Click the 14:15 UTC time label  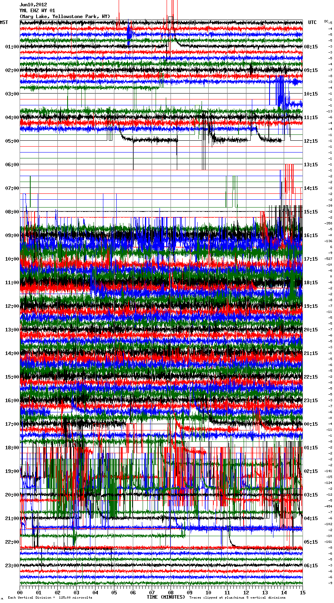click(311, 188)
